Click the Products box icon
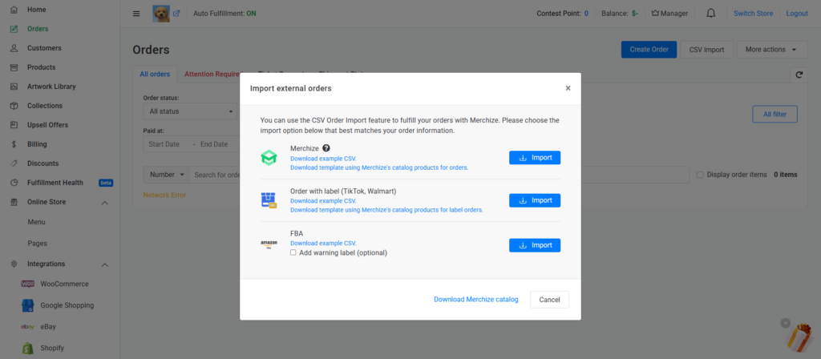Viewport: 821px width, 359px height. [14, 67]
